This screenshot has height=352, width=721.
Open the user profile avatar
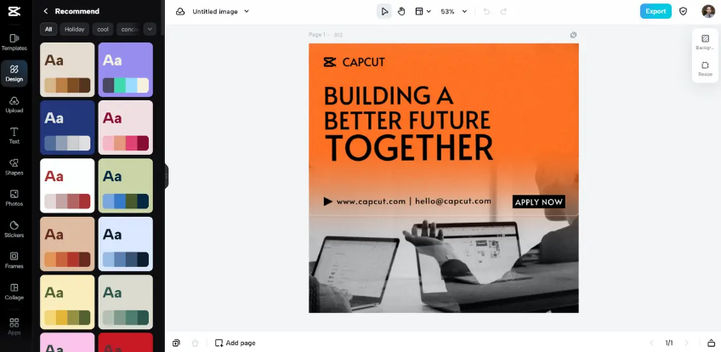pos(708,12)
